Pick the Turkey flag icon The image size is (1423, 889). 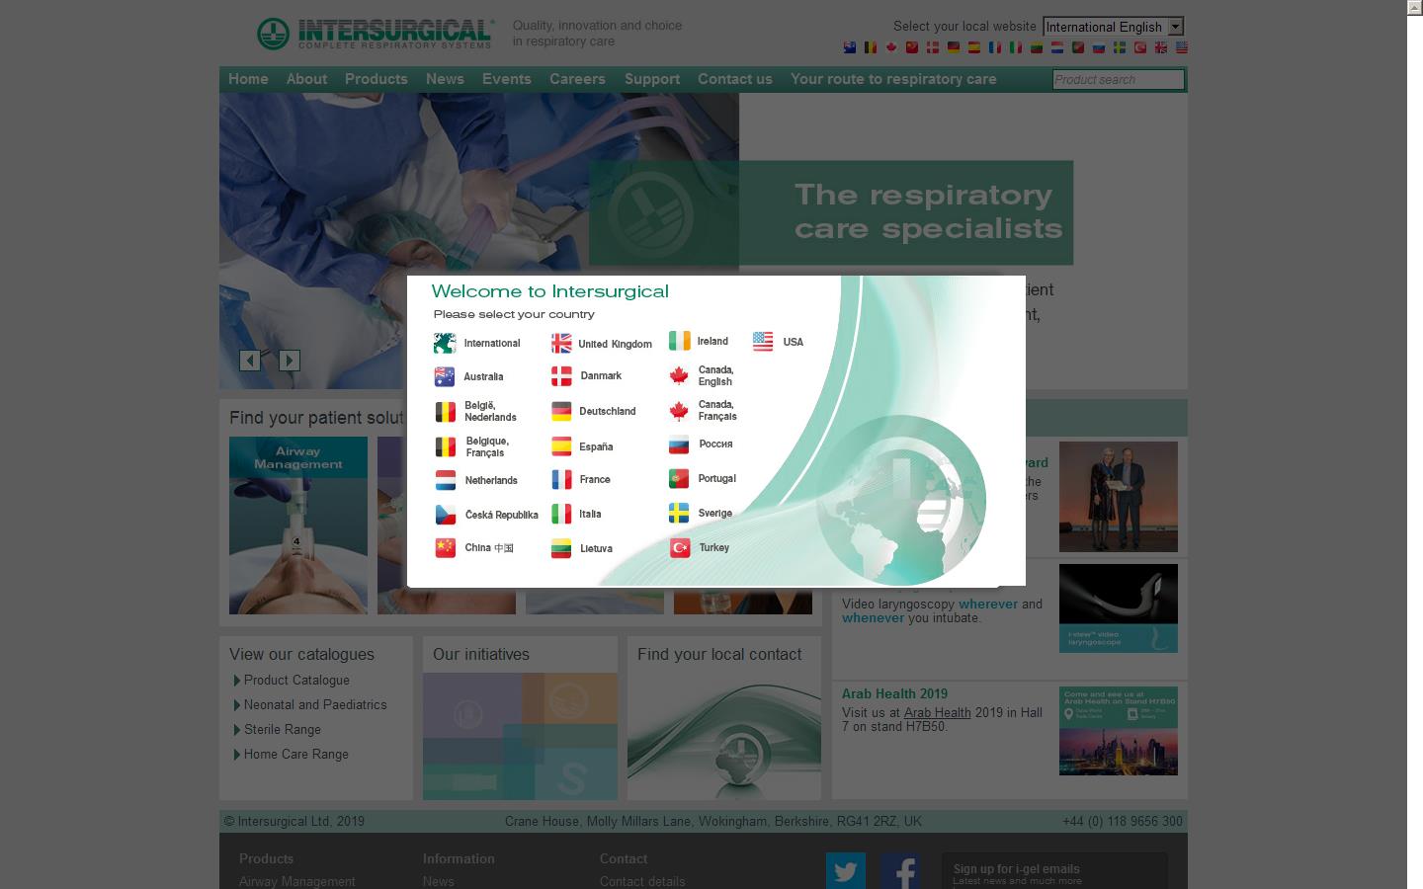pos(680,547)
